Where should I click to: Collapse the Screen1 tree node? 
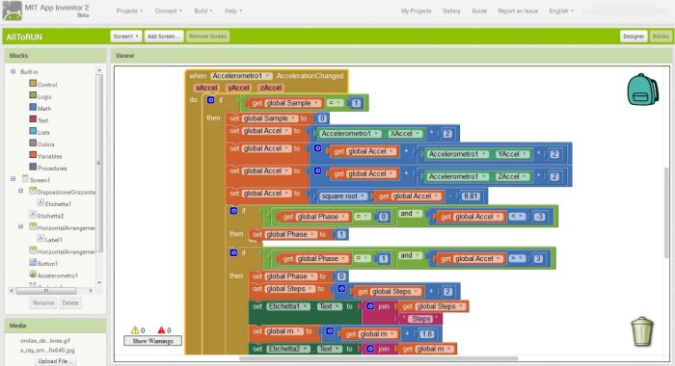13,178
